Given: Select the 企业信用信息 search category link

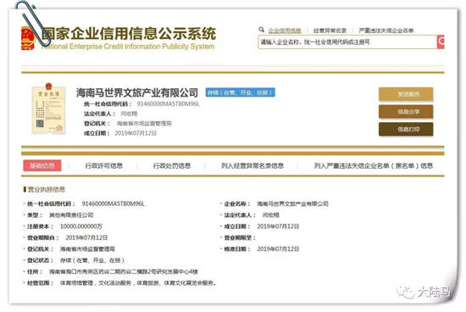Looking at the screenshot, I should click(285, 31).
